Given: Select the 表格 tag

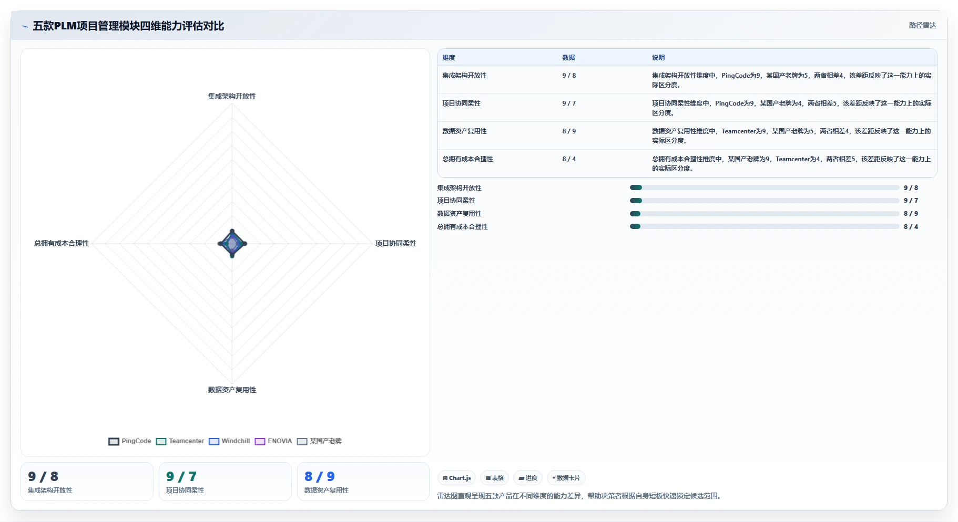Looking at the screenshot, I should pos(494,478).
